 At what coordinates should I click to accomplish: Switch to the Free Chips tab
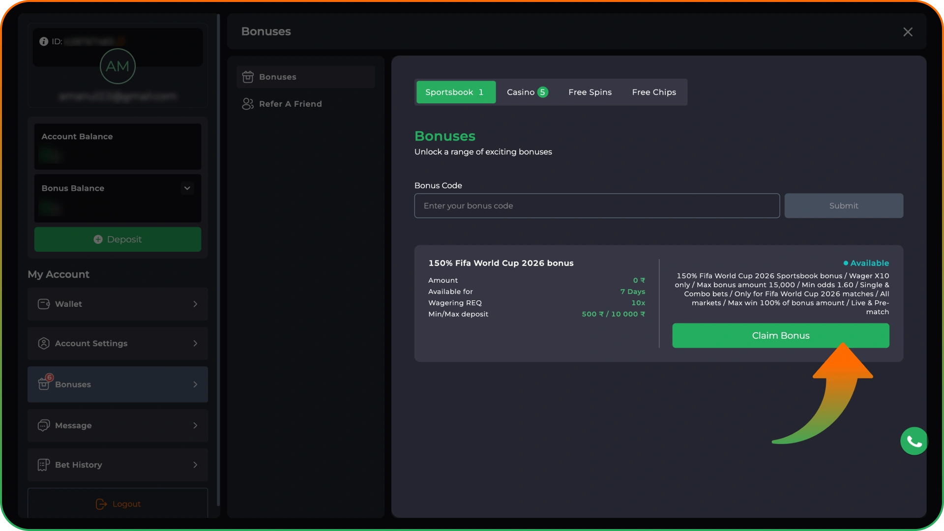point(654,92)
